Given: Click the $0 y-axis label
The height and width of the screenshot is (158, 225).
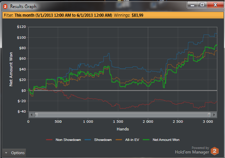Looking at the screenshot, I should (23, 91).
